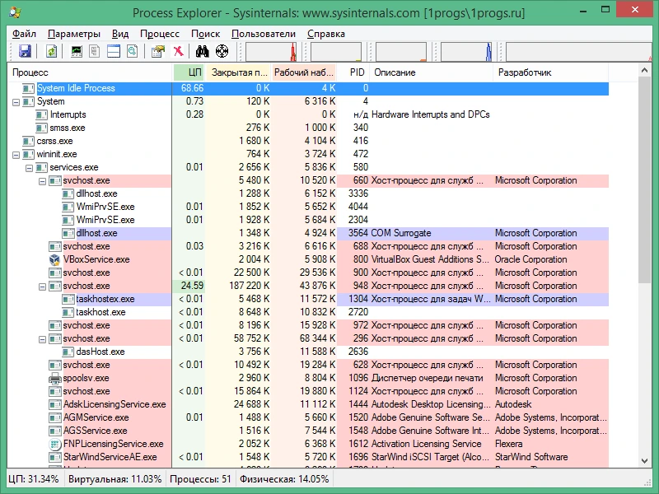Collapse svchost.exe node with PID 948
This screenshot has width=659, height=494.
[x=42, y=287]
